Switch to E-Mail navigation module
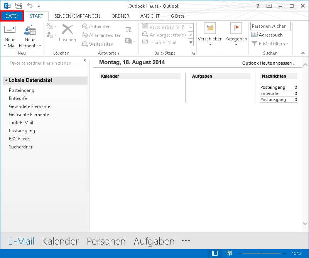Viewport: 309px width, 258px height. [21, 241]
